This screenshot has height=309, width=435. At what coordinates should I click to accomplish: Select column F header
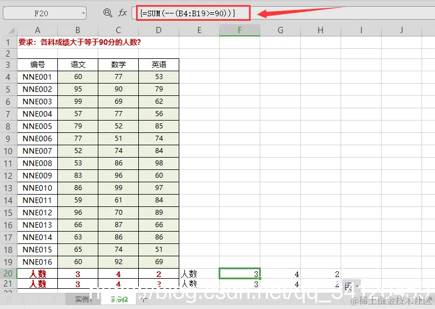click(x=239, y=30)
